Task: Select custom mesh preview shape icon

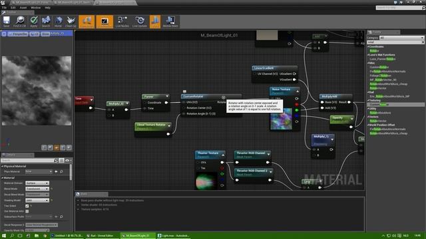Action: click(69, 147)
